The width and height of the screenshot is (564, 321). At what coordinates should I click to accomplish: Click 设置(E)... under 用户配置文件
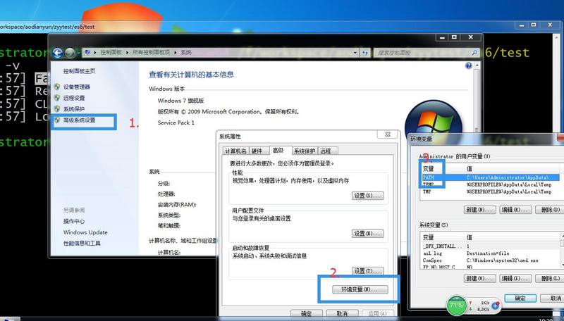pyautogui.click(x=367, y=234)
